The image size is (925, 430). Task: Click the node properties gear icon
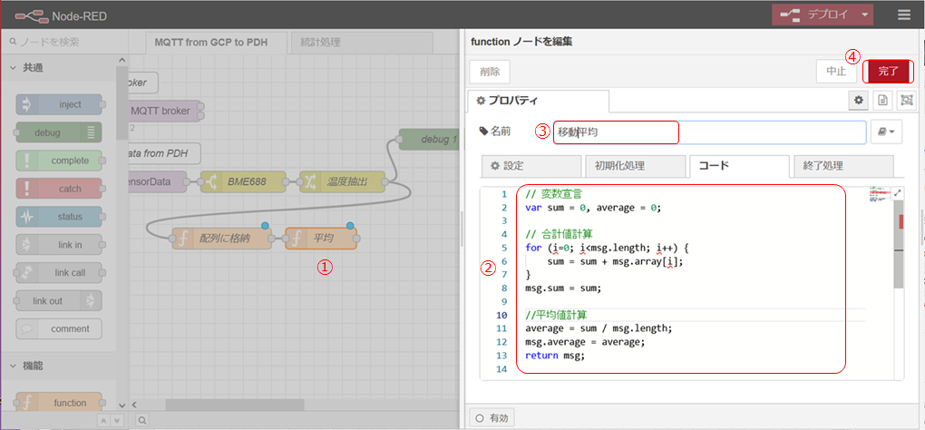tap(857, 100)
